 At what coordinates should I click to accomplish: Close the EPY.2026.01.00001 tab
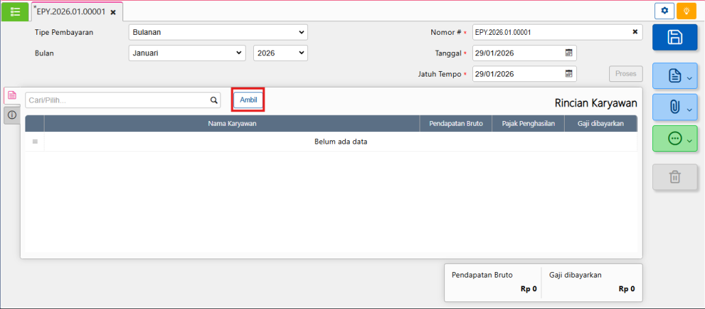point(113,12)
